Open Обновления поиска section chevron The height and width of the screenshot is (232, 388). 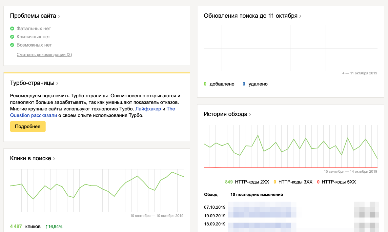(300, 16)
